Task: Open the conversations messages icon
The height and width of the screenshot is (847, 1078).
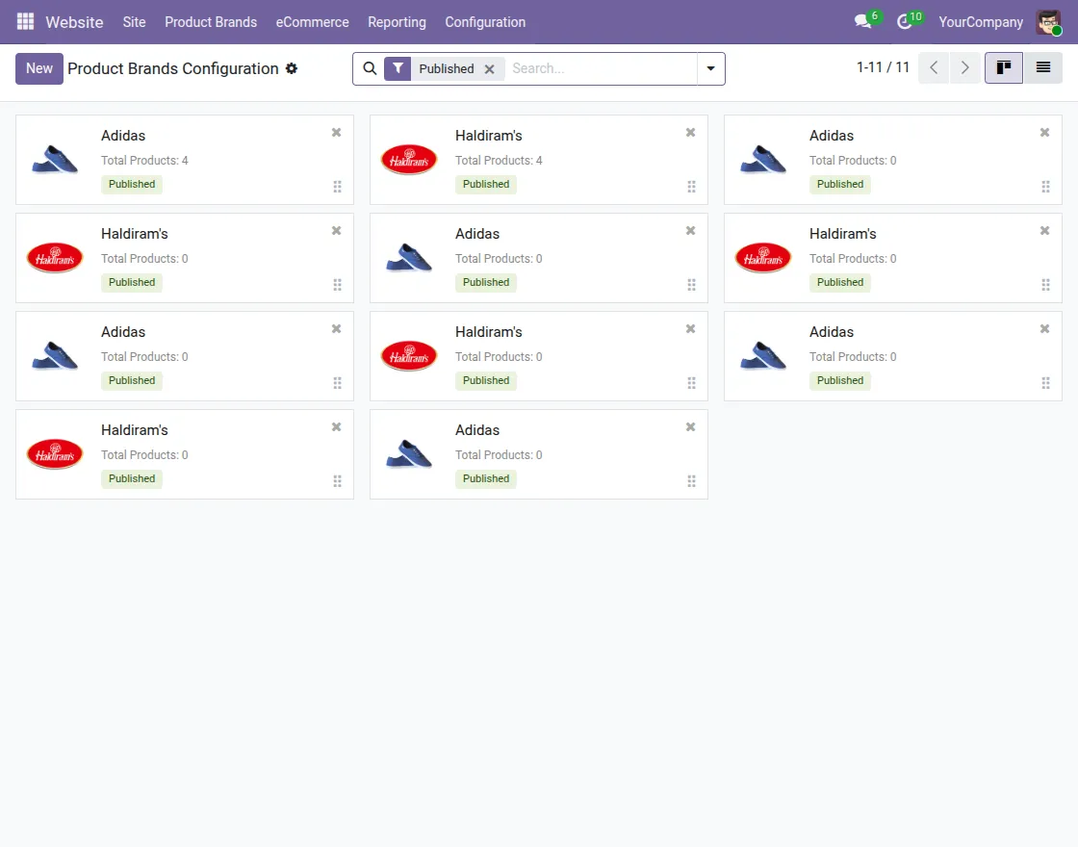Action: (x=863, y=21)
